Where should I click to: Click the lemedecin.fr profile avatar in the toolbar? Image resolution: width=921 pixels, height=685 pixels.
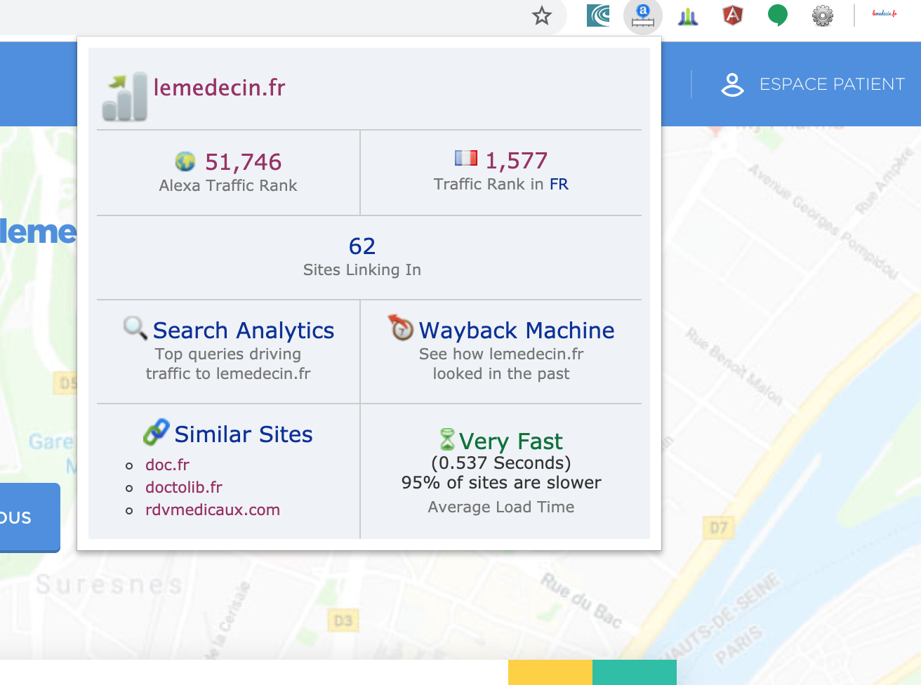point(884,14)
